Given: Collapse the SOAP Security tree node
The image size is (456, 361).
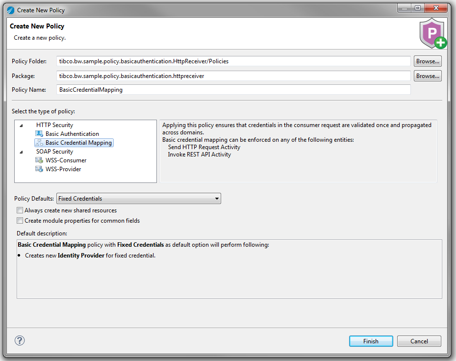Looking at the screenshot, I should coord(21,152).
